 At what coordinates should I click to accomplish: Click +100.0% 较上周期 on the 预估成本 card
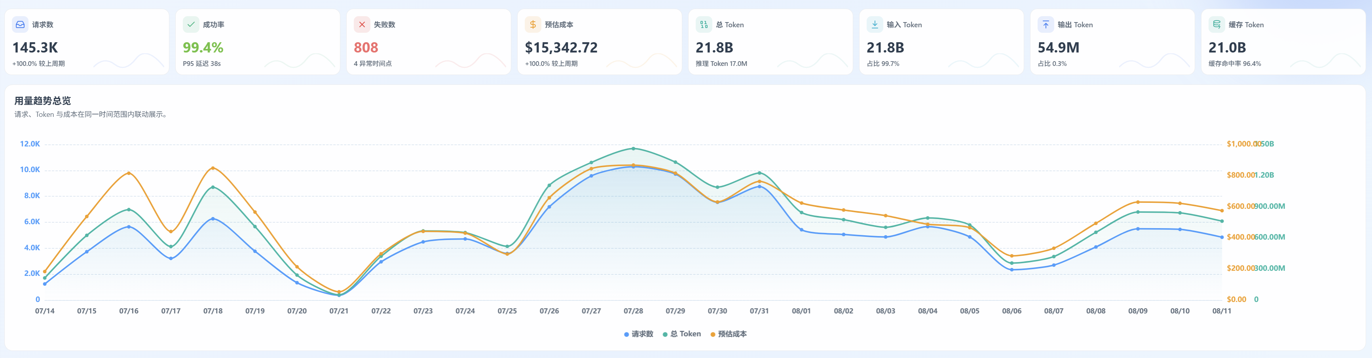click(x=551, y=64)
